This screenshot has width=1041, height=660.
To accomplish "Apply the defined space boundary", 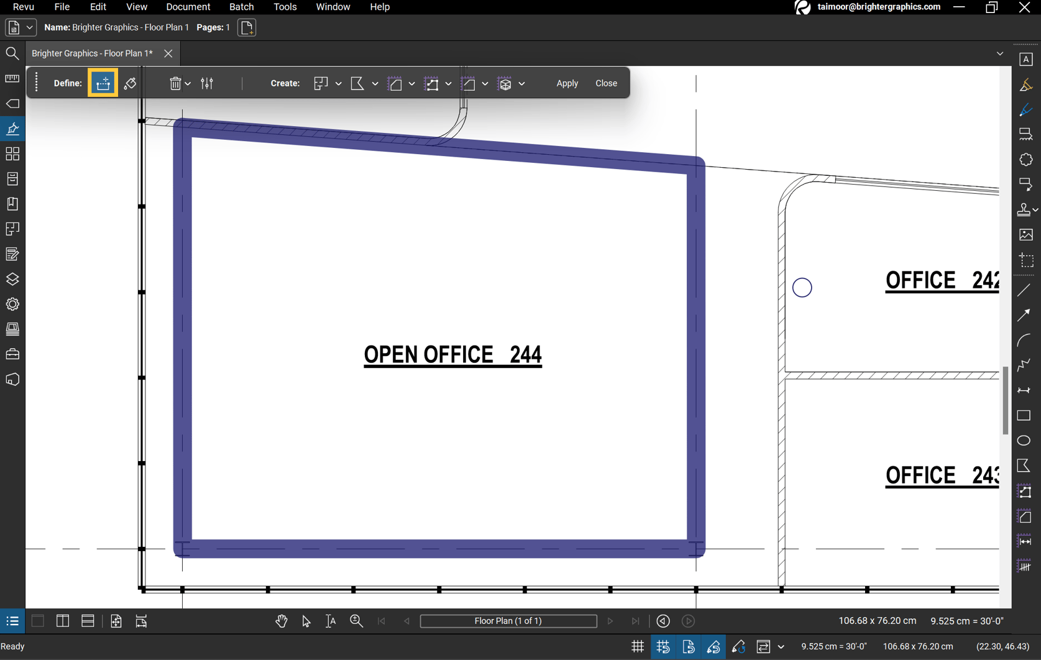I will coord(567,83).
